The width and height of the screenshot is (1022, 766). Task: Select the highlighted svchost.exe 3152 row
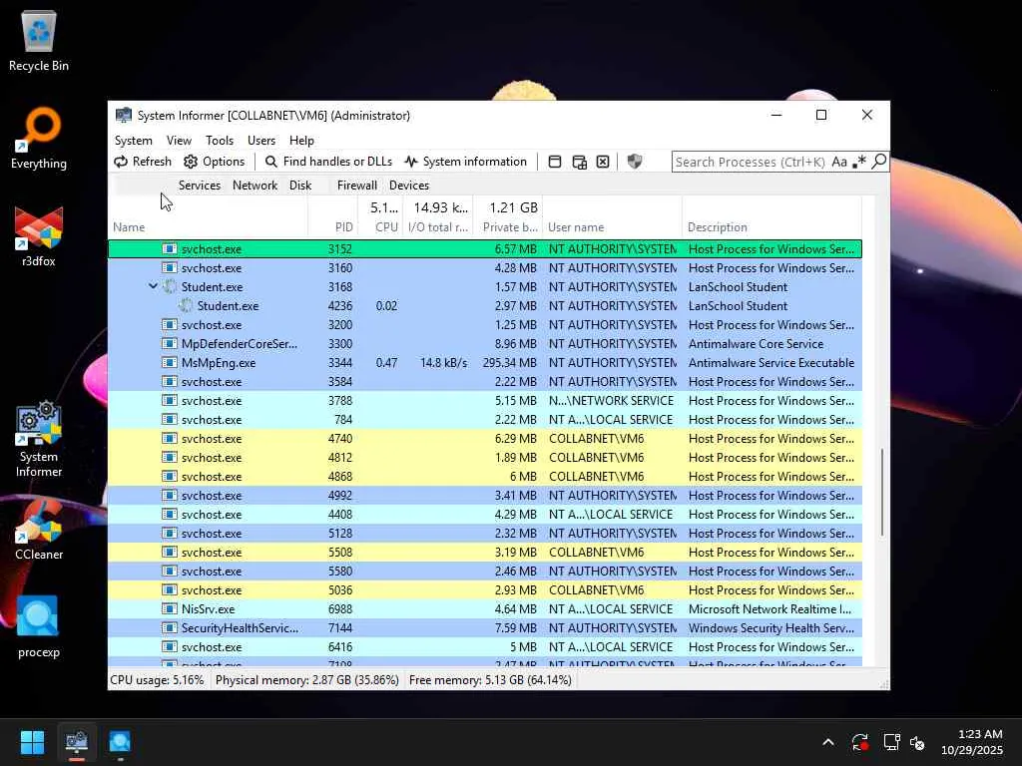(x=485, y=248)
